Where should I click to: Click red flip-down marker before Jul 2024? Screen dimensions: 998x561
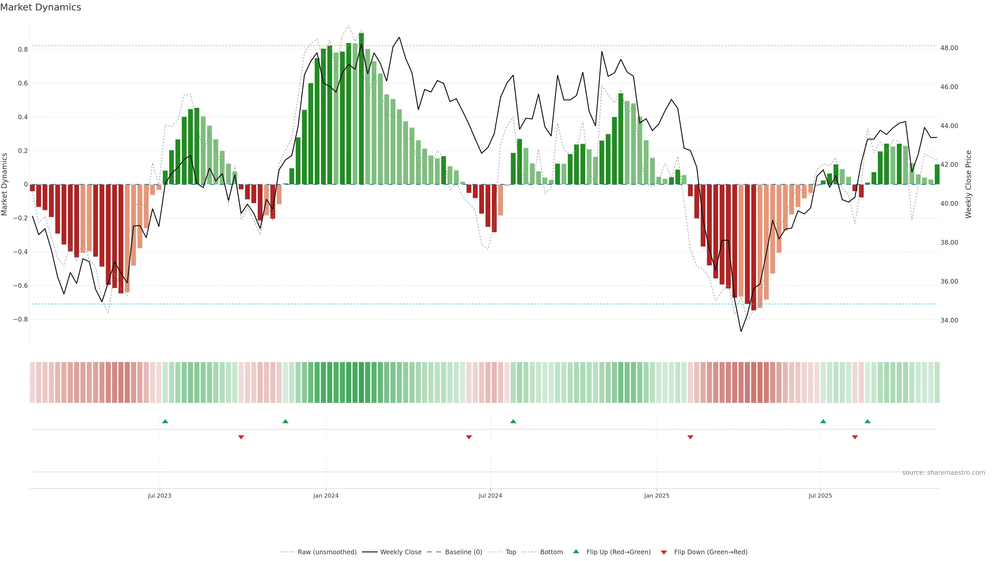point(469,437)
